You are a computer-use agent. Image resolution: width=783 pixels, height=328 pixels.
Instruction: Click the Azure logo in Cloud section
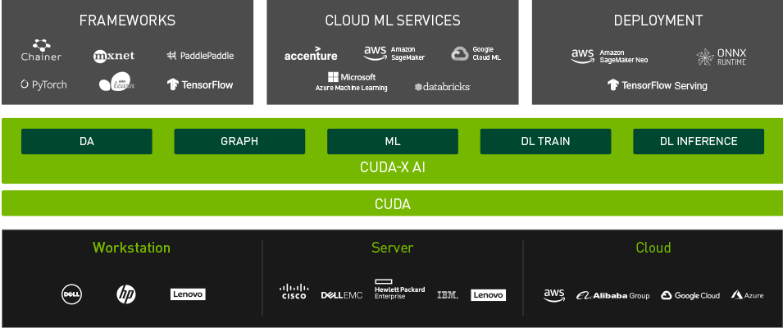[747, 295]
